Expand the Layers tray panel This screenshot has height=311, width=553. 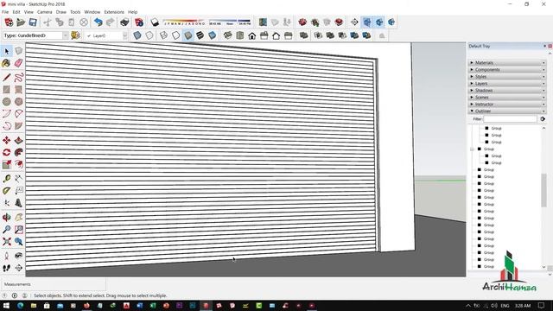[x=507, y=84]
